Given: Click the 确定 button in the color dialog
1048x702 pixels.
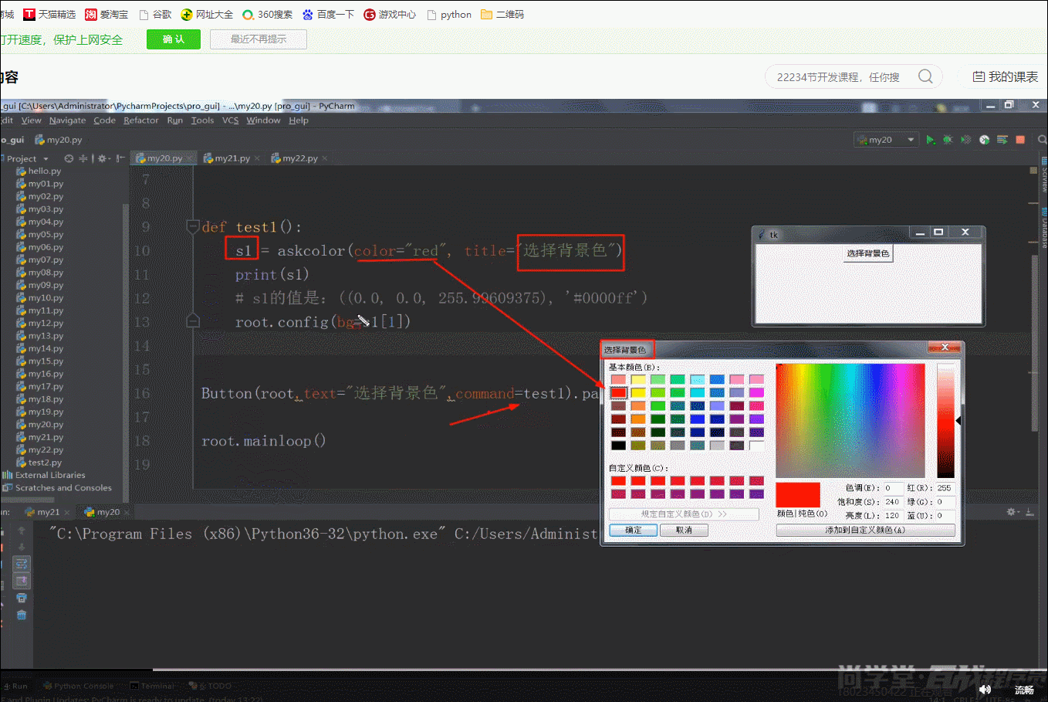Looking at the screenshot, I should tap(633, 530).
